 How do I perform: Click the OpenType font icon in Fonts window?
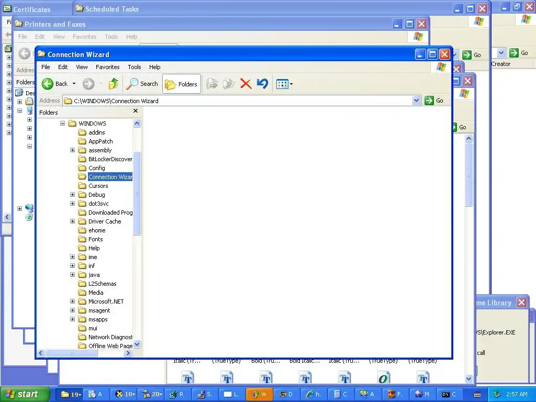pyautogui.click(x=383, y=378)
